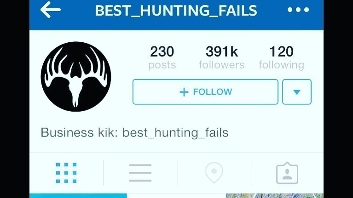Open the photo map location tab
The width and height of the screenshot is (353, 198).
click(x=214, y=173)
